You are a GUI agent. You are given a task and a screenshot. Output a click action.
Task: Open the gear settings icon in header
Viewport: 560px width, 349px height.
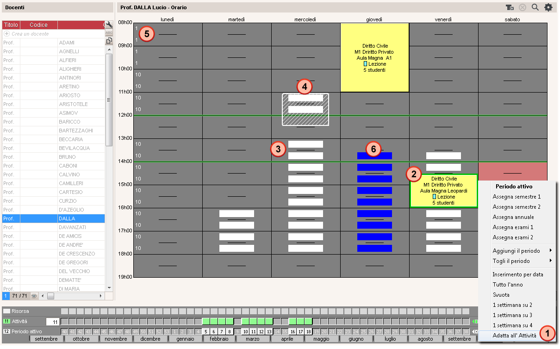click(x=548, y=7)
